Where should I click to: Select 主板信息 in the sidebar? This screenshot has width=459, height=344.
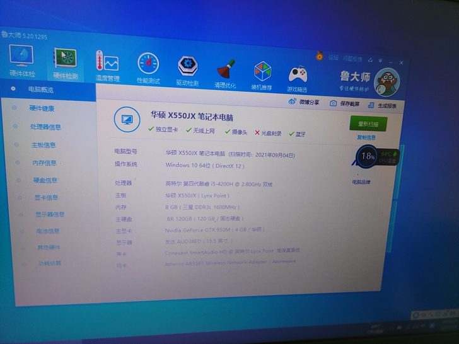(x=44, y=145)
